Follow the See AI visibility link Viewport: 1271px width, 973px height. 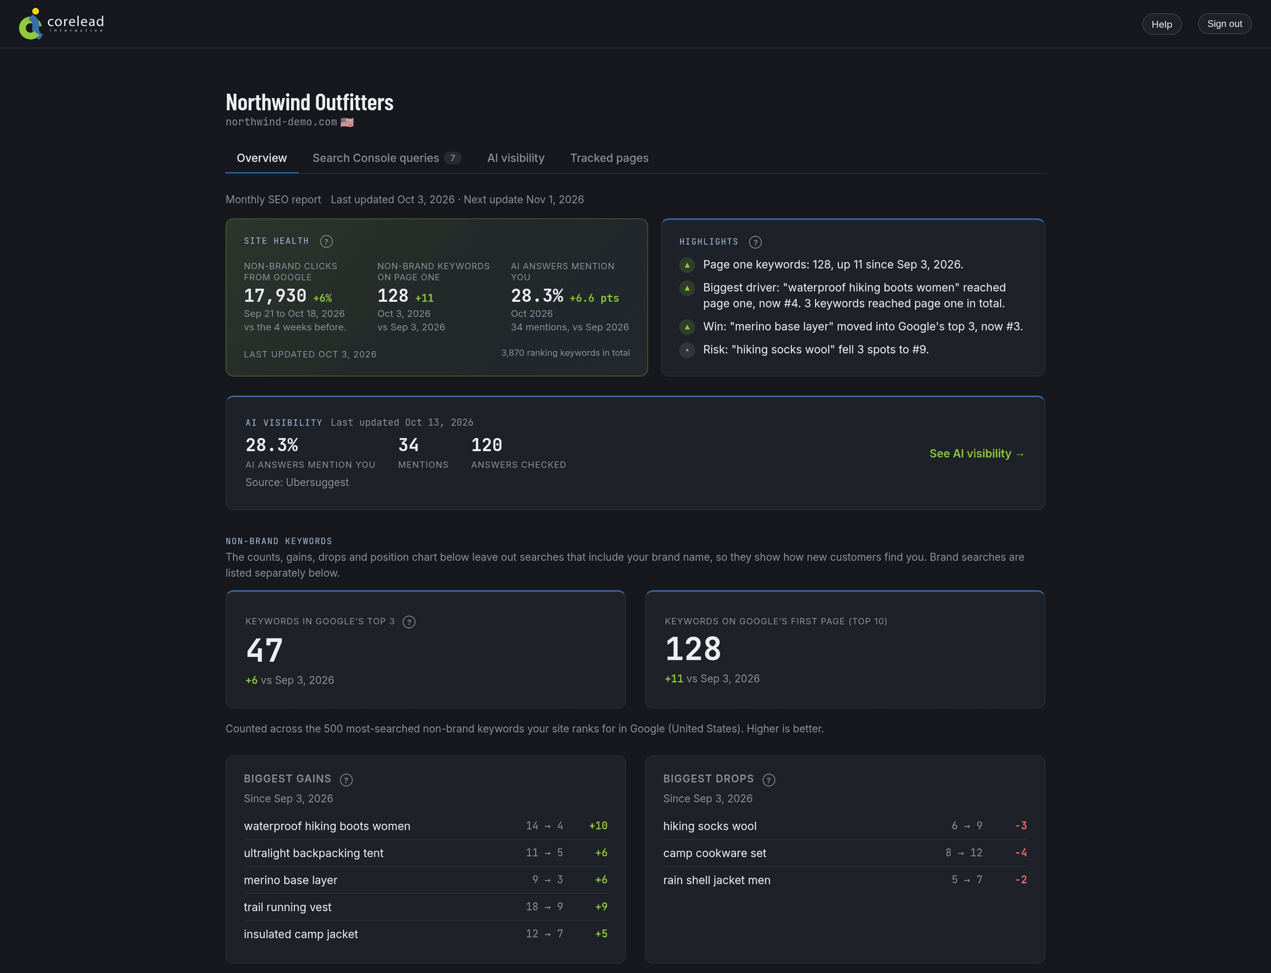977,454
